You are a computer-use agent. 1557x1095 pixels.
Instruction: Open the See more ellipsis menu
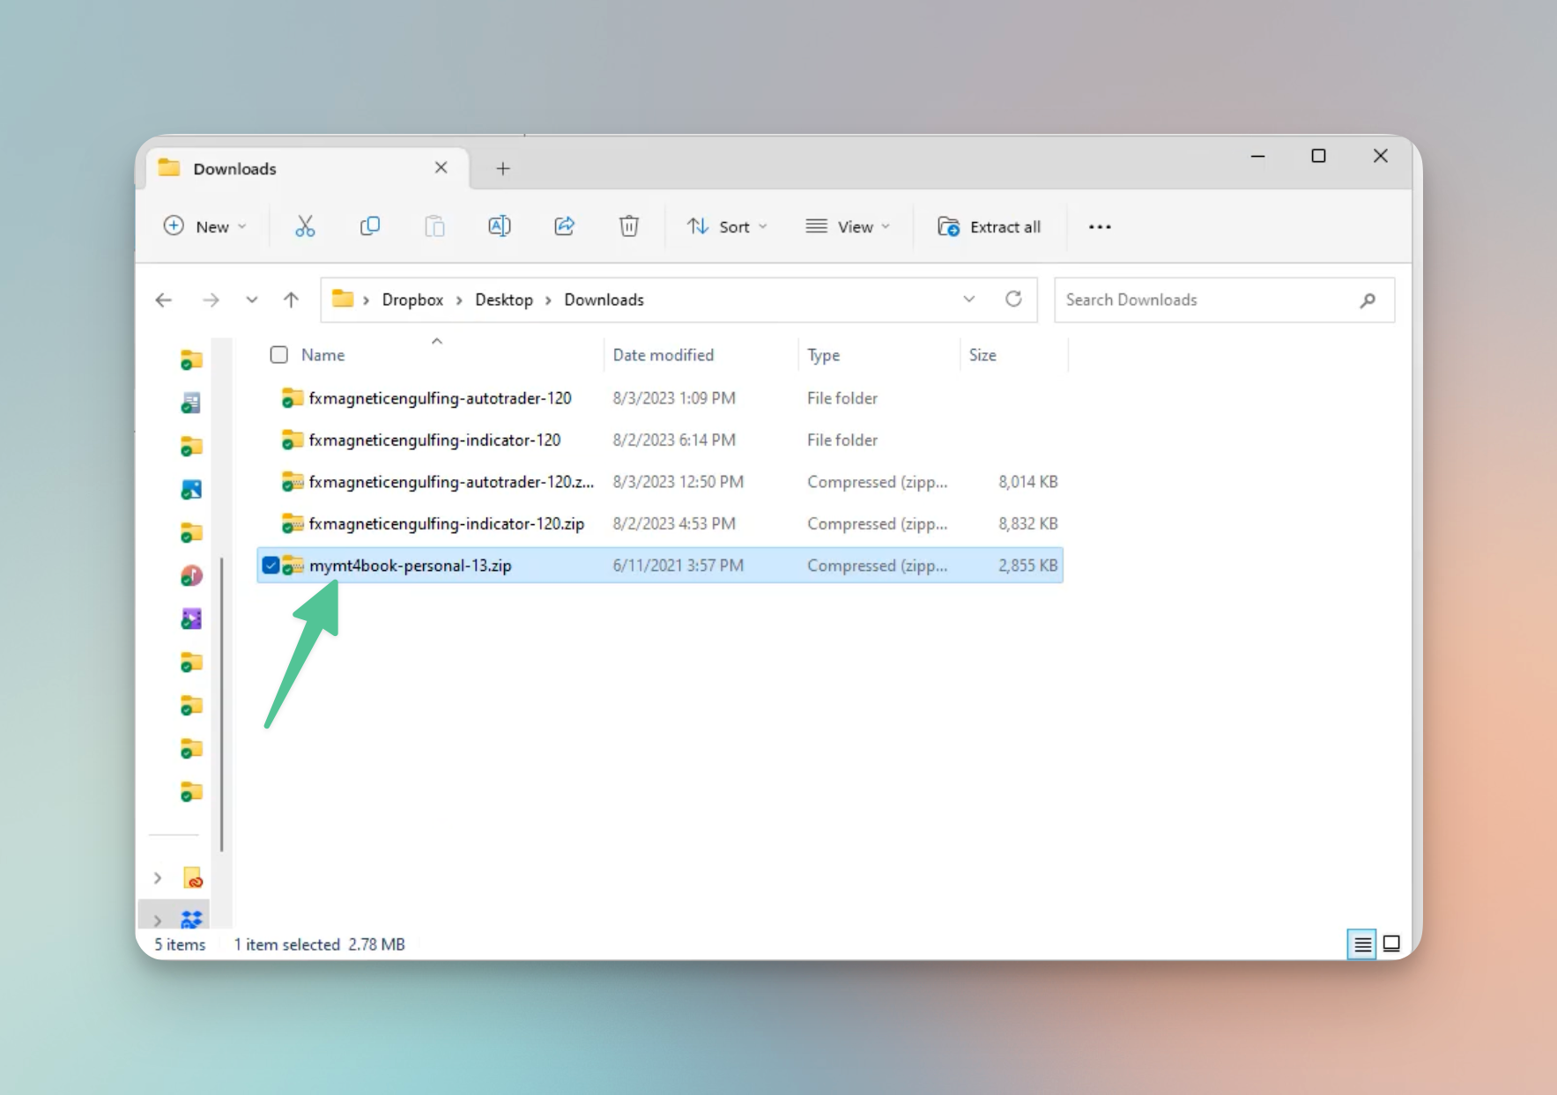click(1099, 226)
